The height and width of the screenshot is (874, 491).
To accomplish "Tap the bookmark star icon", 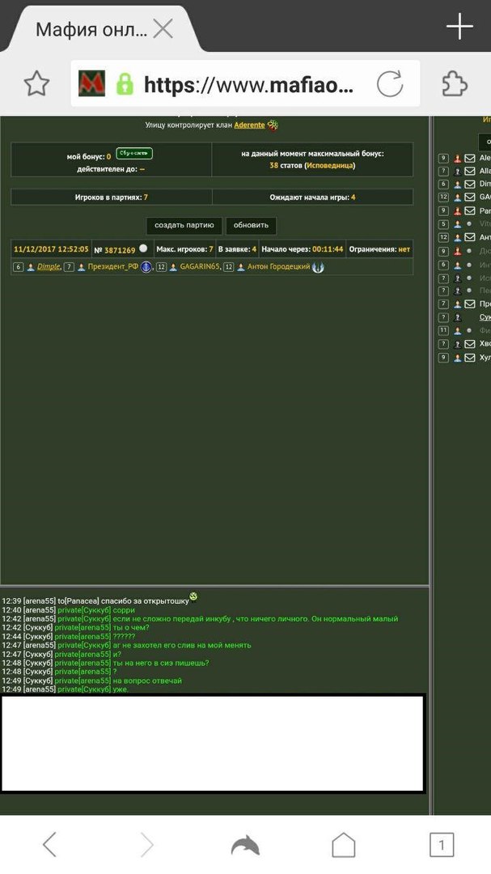I will click(36, 83).
